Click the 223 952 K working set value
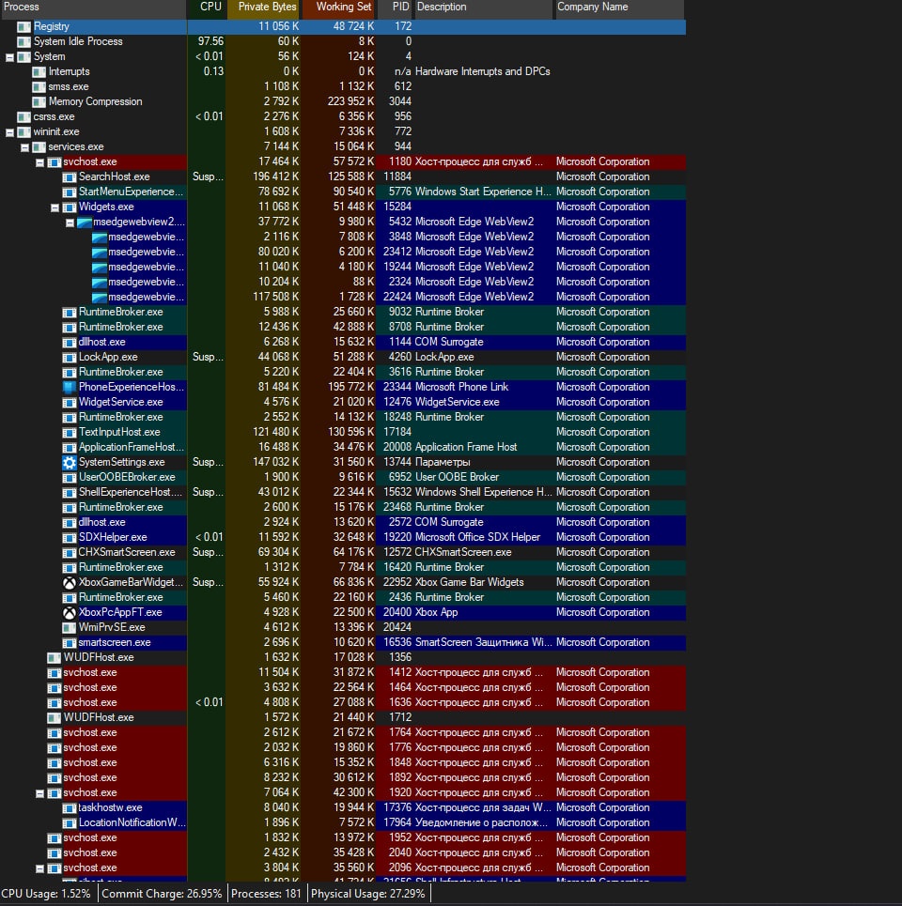This screenshot has height=906, width=902. coord(350,101)
